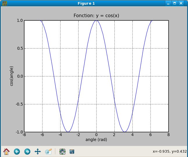Image resolution: width=188 pixels, height=157 pixels.
Task: Click the cosine curve peak at x=0
Action: point(96,21)
